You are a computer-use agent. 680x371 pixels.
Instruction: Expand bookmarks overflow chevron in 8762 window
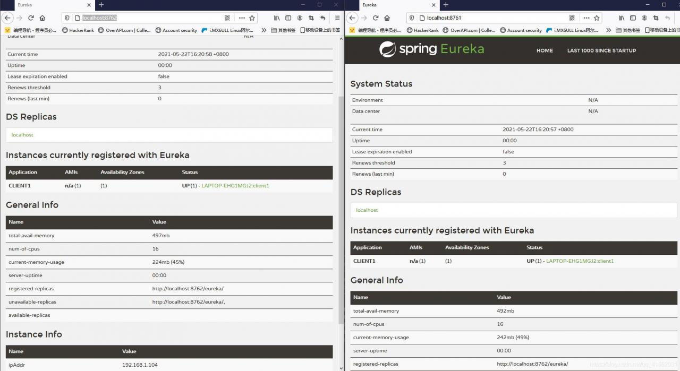click(x=264, y=30)
